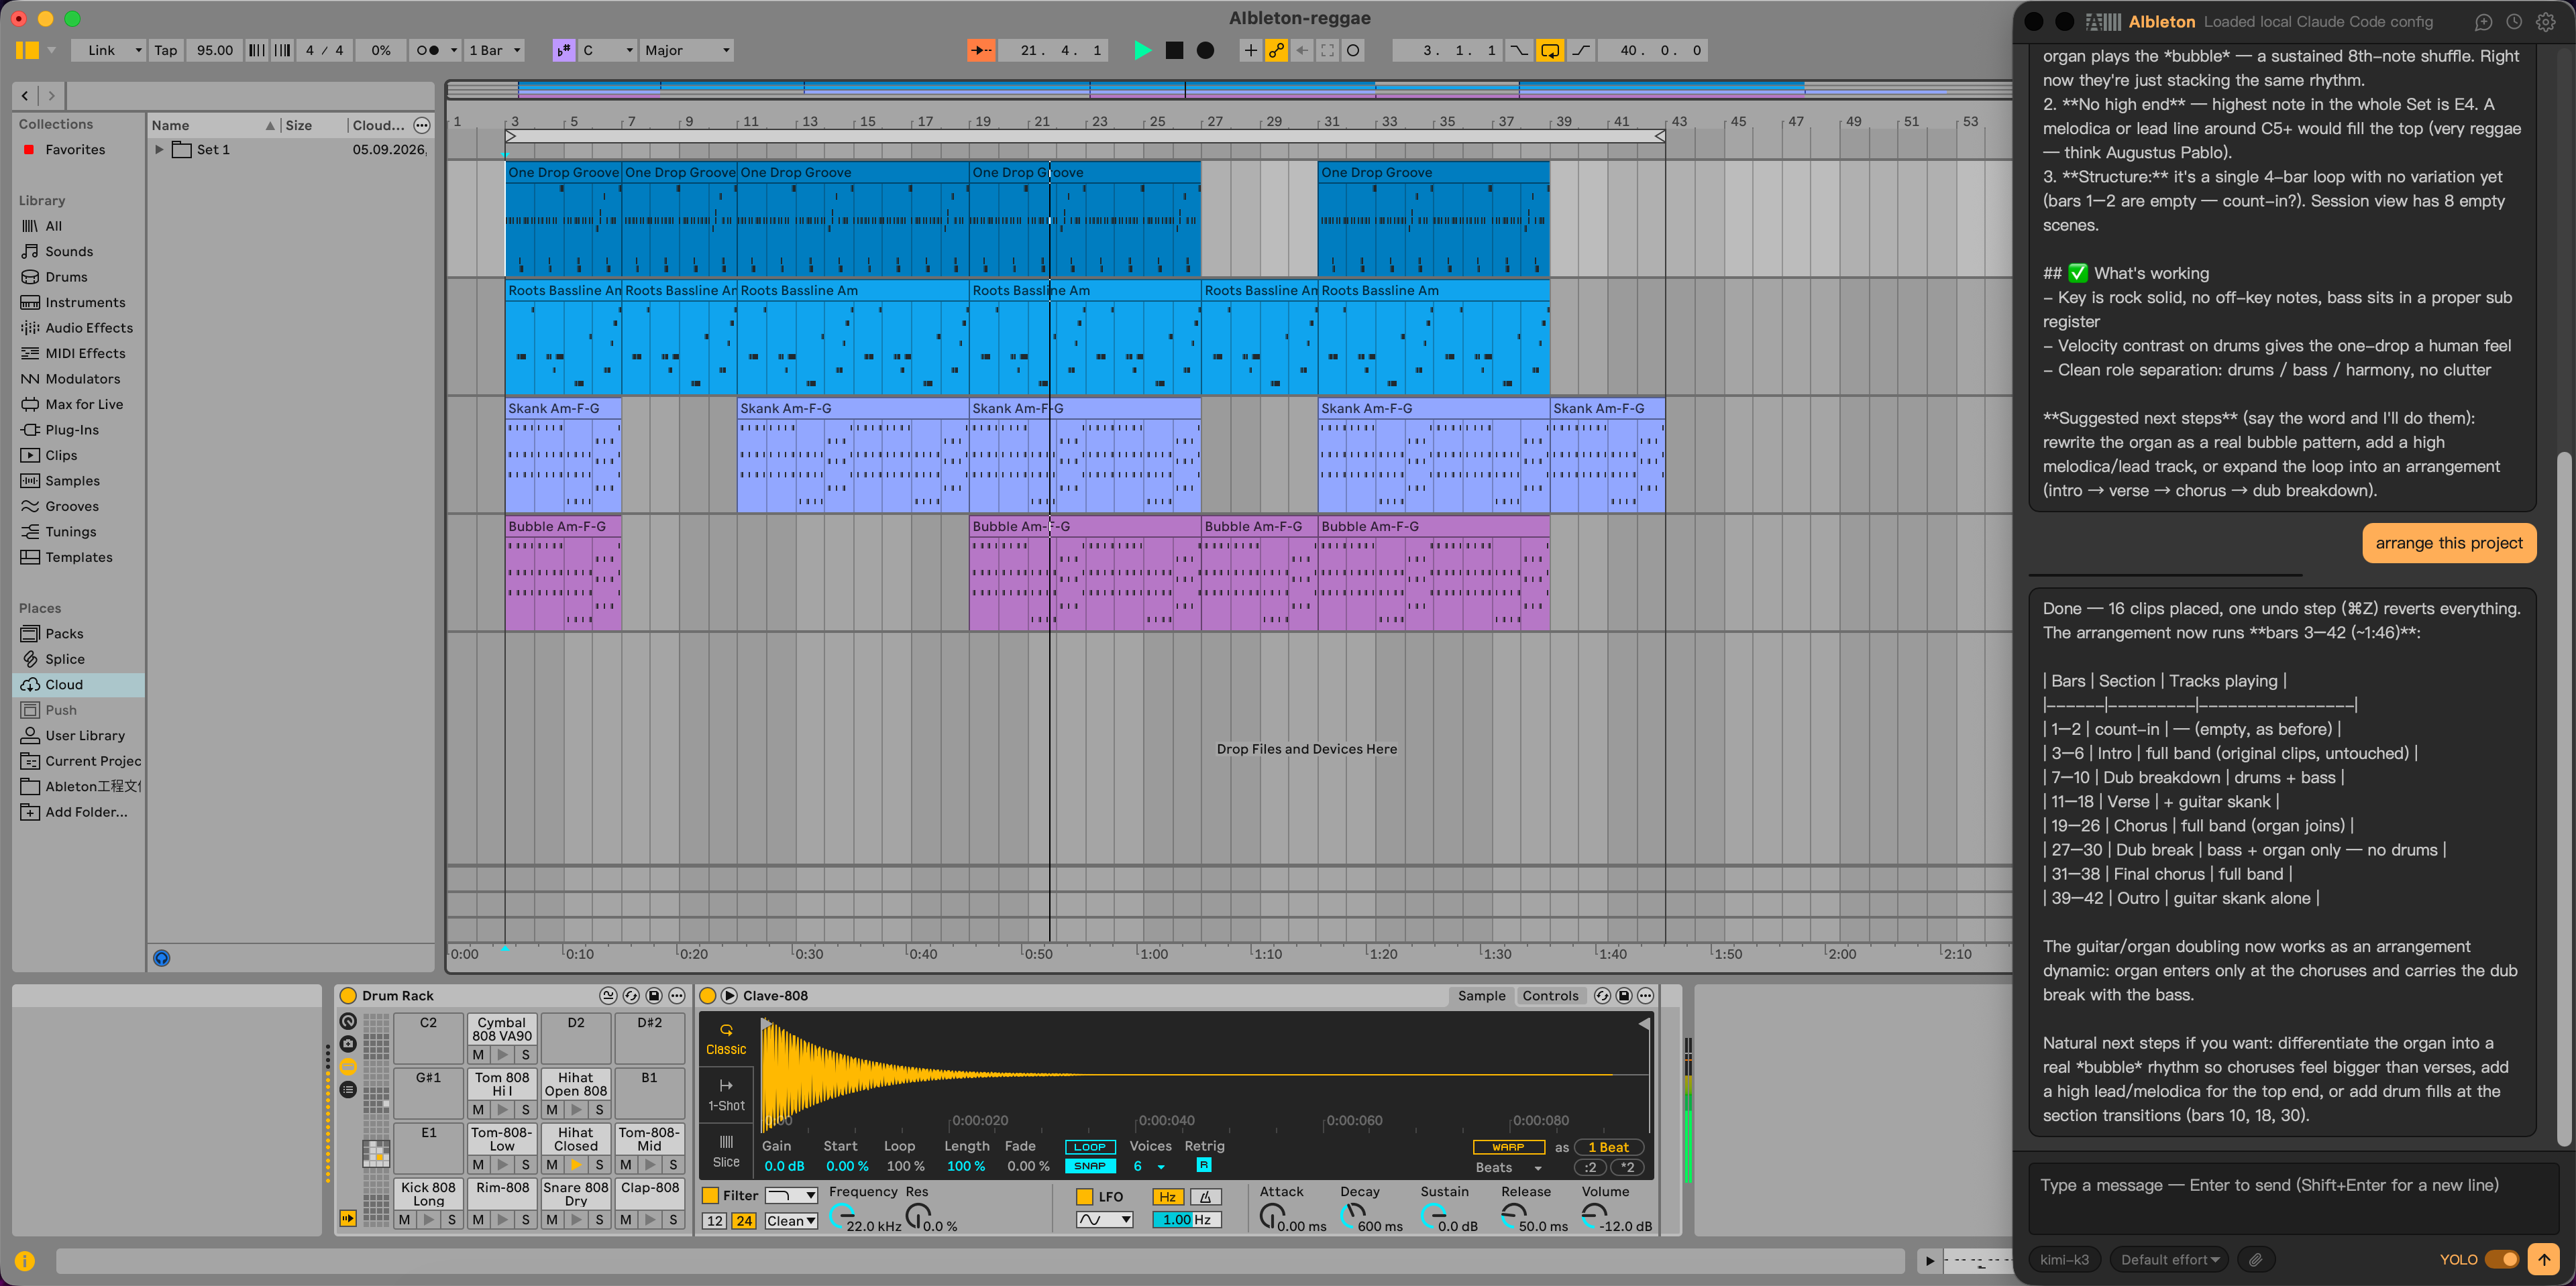Toggle the browser view yellow icon

pyautogui.click(x=27, y=50)
